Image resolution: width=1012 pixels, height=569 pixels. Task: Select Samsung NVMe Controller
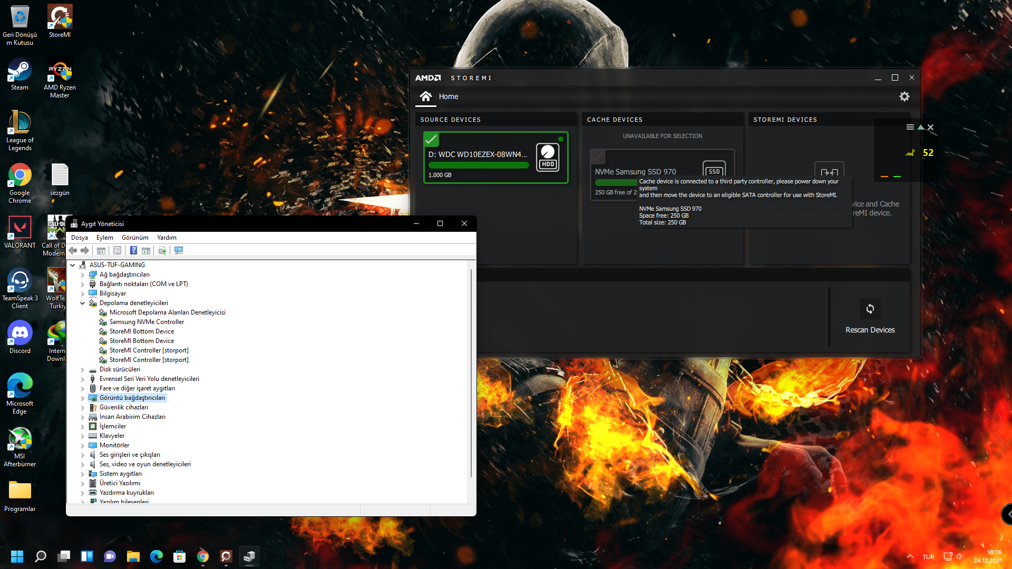click(147, 322)
